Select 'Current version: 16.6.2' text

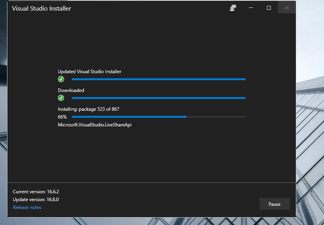click(36, 191)
